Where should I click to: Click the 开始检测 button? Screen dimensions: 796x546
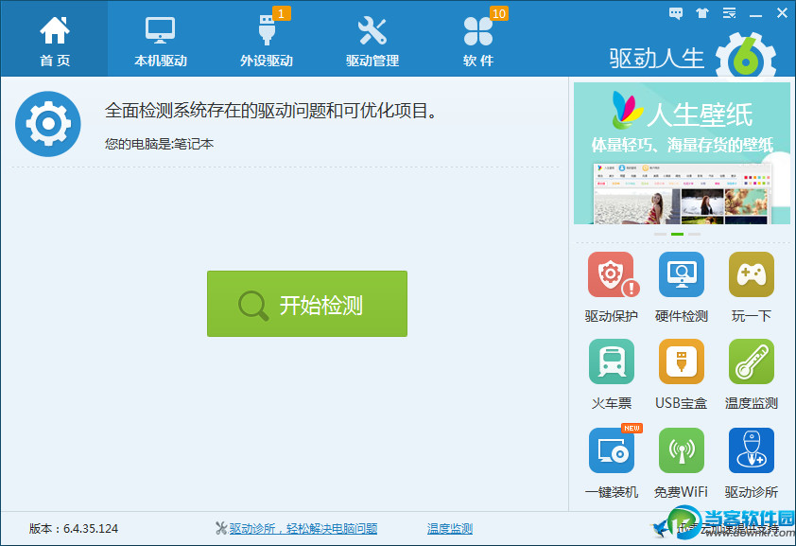click(x=307, y=304)
